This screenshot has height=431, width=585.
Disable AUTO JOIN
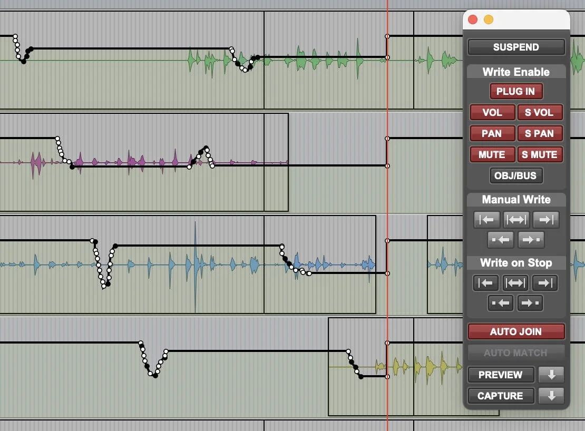(516, 331)
